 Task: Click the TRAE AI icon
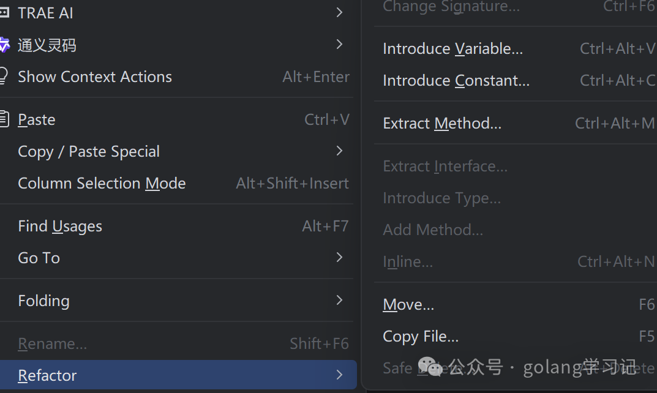(x=4, y=13)
